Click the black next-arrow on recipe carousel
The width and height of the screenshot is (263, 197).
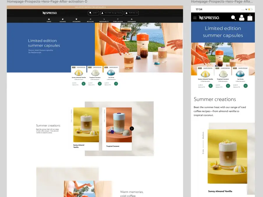tap(132, 128)
